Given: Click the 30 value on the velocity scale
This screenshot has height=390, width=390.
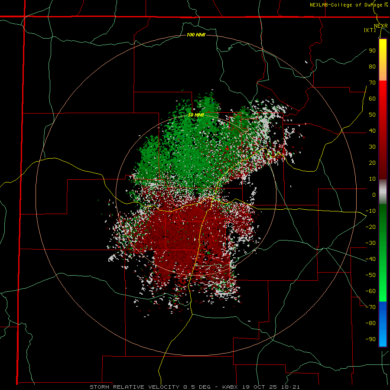Looking at the screenshot, I should [372, 147].
